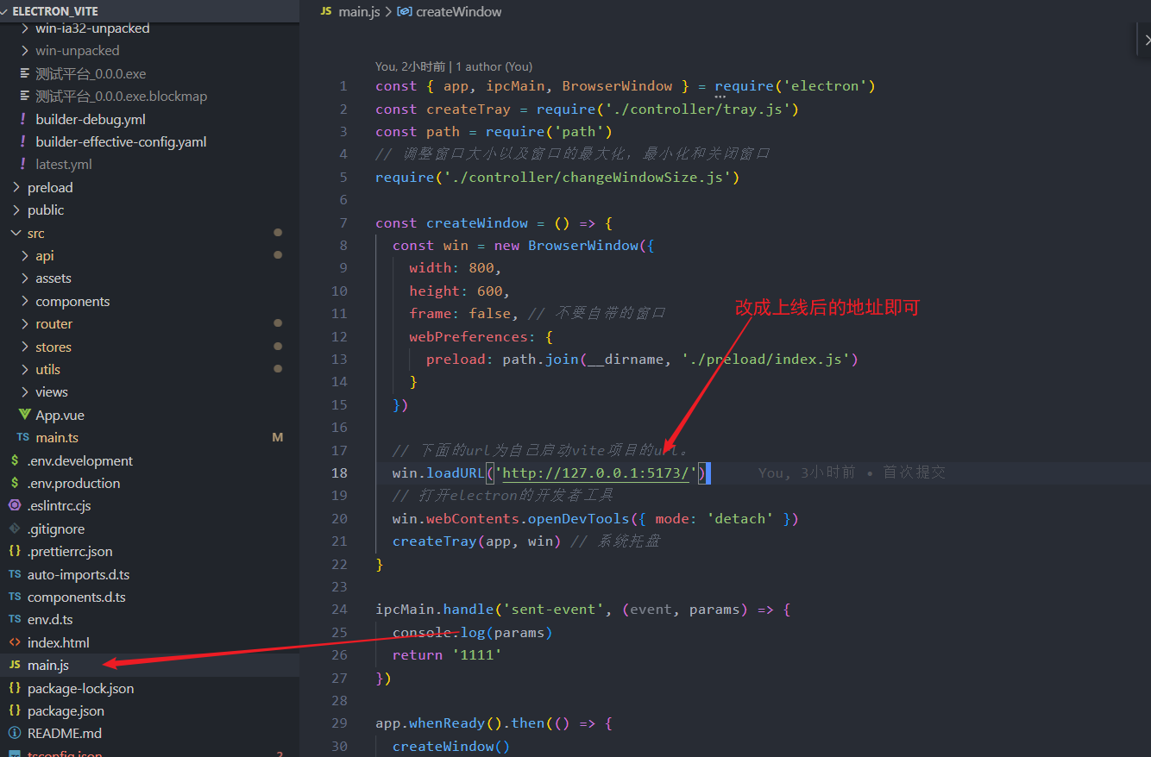Click the HTML icon beside index.html
This screenshot has height=757, width=1151.
click(x=15, y=643)
